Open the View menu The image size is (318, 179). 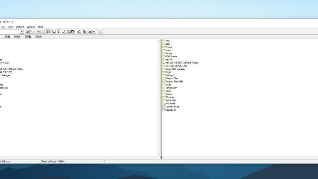(x=11, y=27)
